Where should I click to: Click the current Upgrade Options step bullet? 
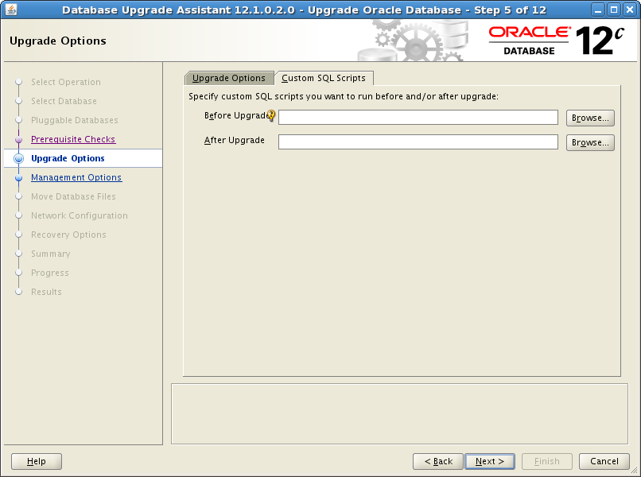[18, 158]
